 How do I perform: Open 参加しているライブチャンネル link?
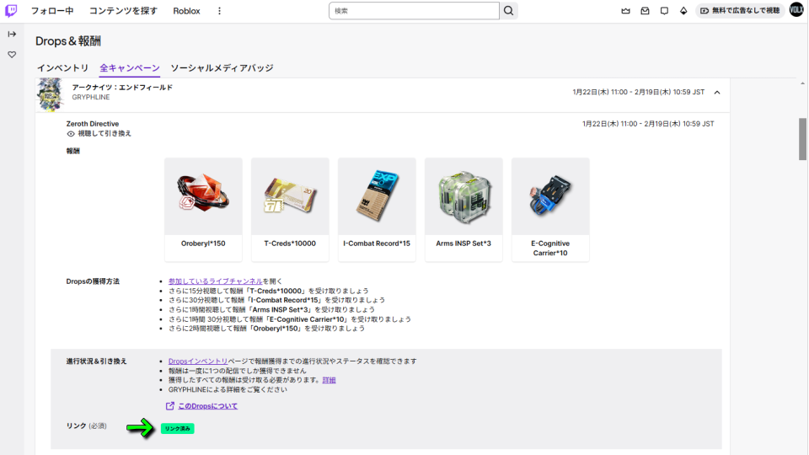tap(215, 281)
